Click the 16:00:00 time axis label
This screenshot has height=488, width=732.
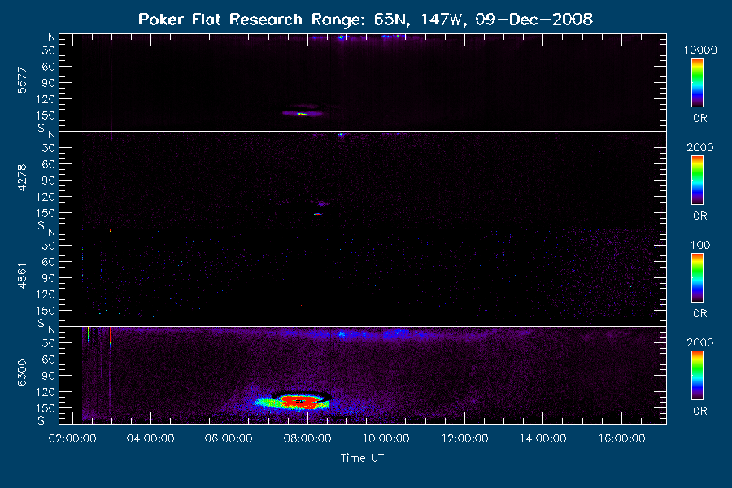point(622,438)
